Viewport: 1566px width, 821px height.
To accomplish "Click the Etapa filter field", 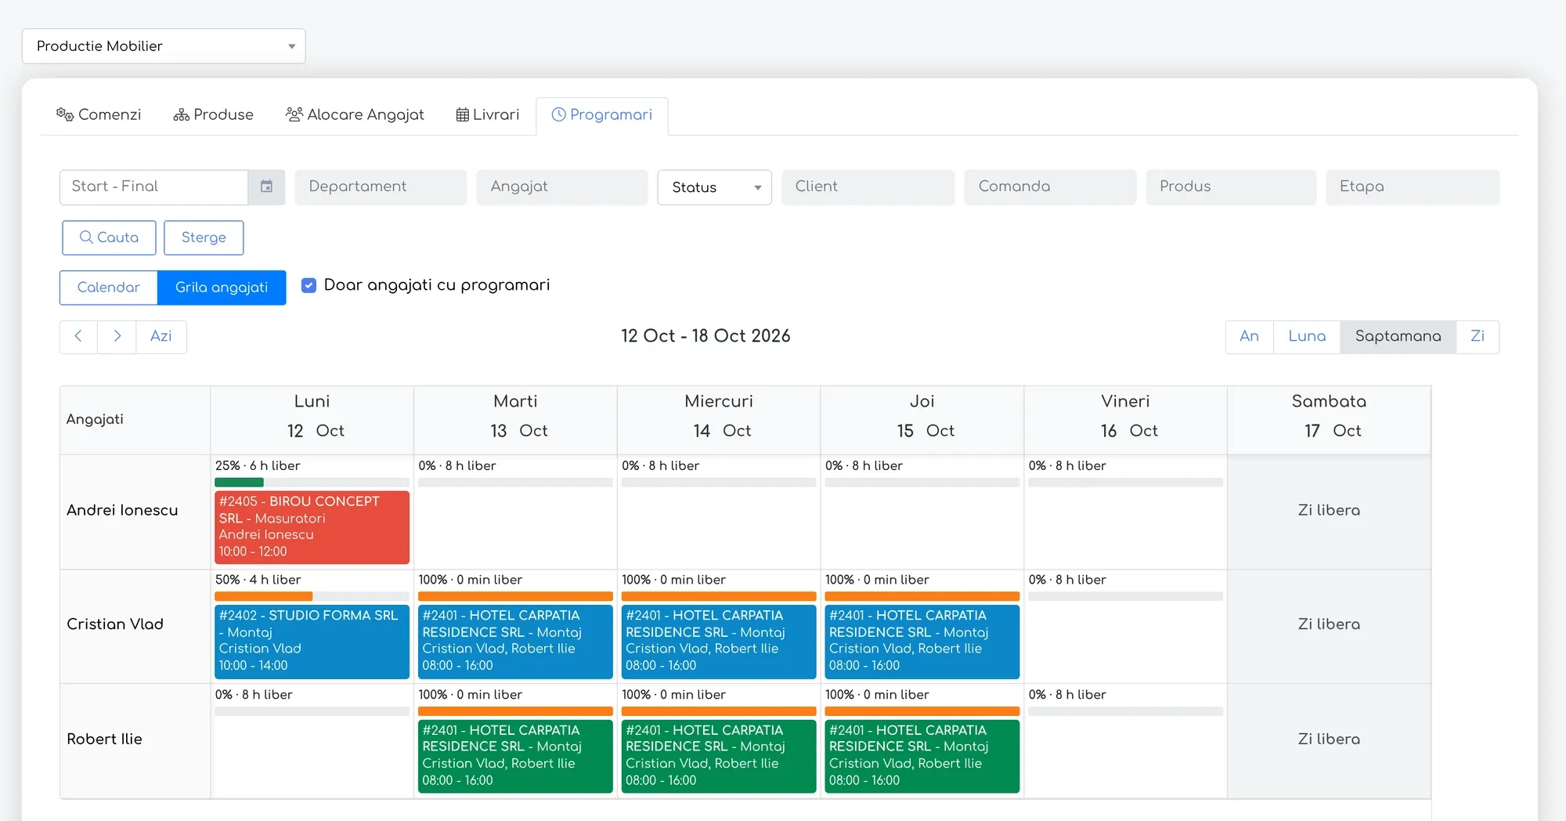I will coord(1413,186).
